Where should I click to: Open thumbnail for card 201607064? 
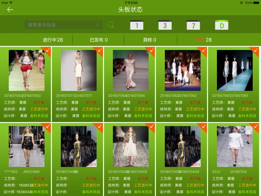pyautogui.click(x=130, y=70)
